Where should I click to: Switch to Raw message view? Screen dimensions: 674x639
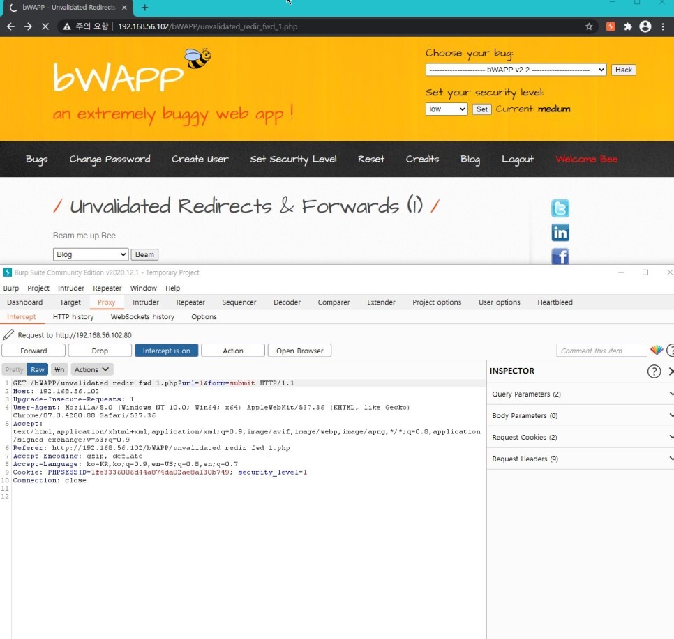[38, 369]
